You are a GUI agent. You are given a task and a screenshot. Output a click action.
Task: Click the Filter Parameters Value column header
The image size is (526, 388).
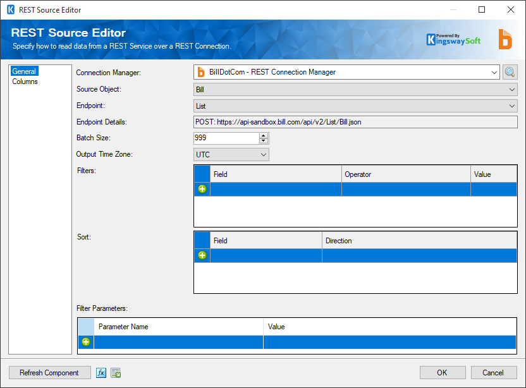coord(390,327)
